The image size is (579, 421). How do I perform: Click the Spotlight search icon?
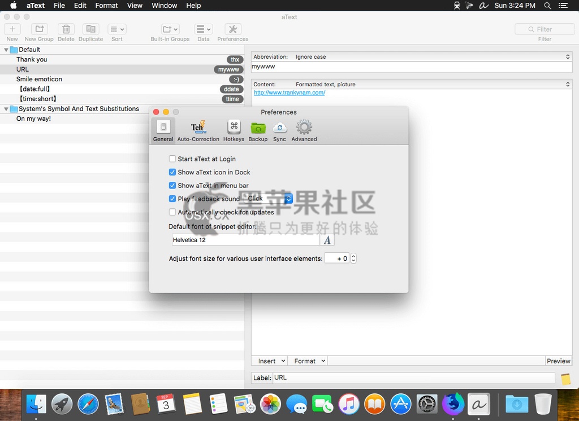tap(547, 6)
